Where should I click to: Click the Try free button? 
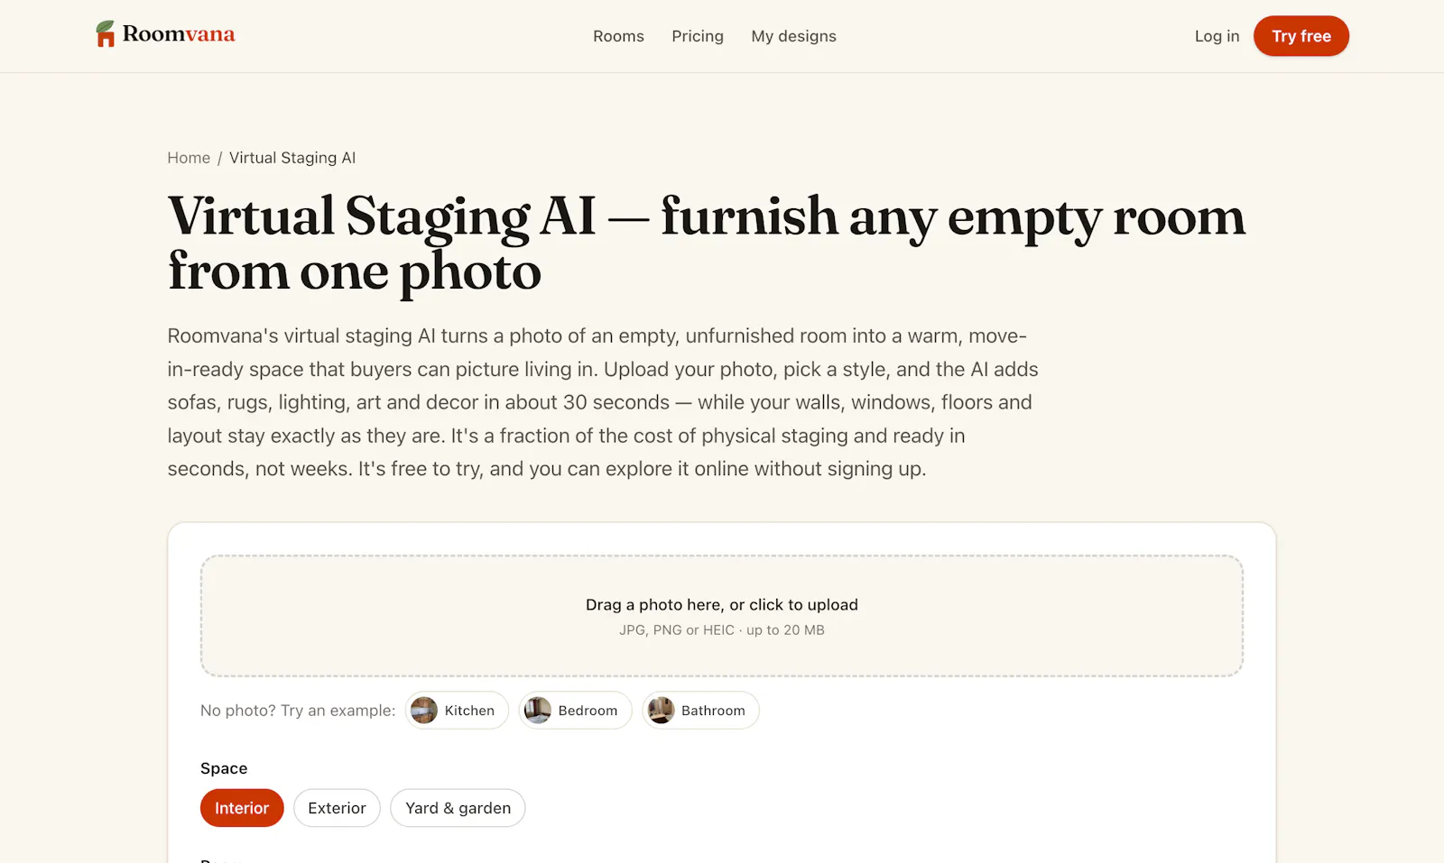click(1301, 36)
